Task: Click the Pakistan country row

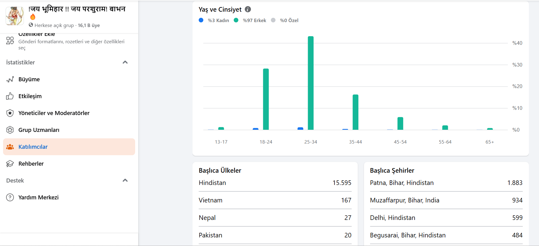Action: pos(275,235)
